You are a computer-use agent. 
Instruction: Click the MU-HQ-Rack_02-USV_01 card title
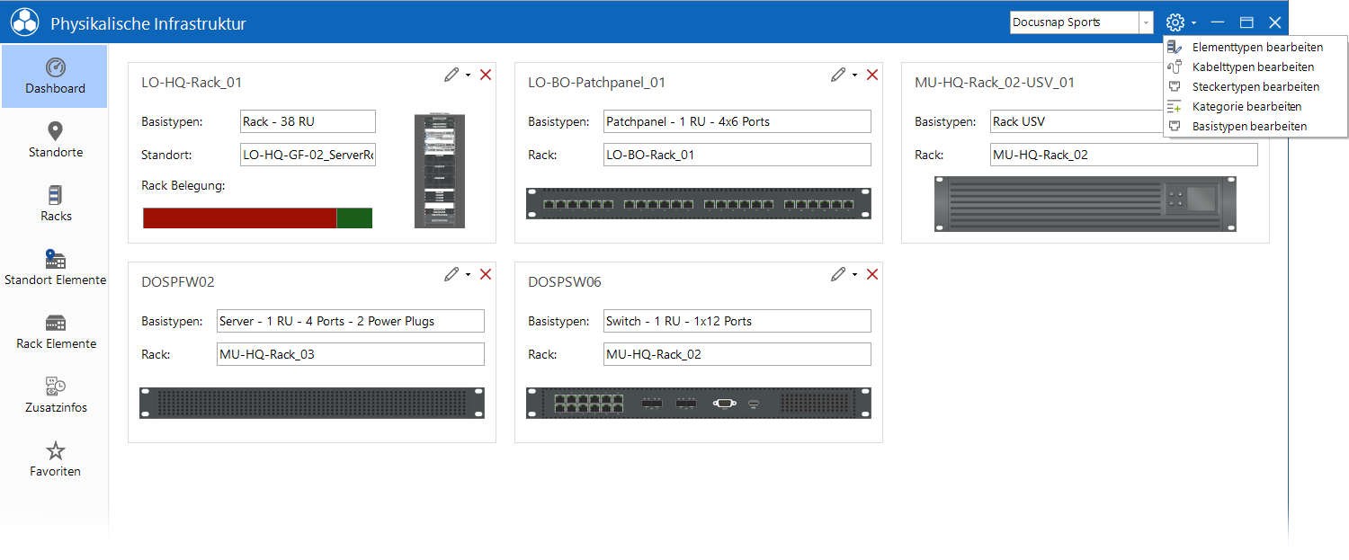click(x=995, y=83)
